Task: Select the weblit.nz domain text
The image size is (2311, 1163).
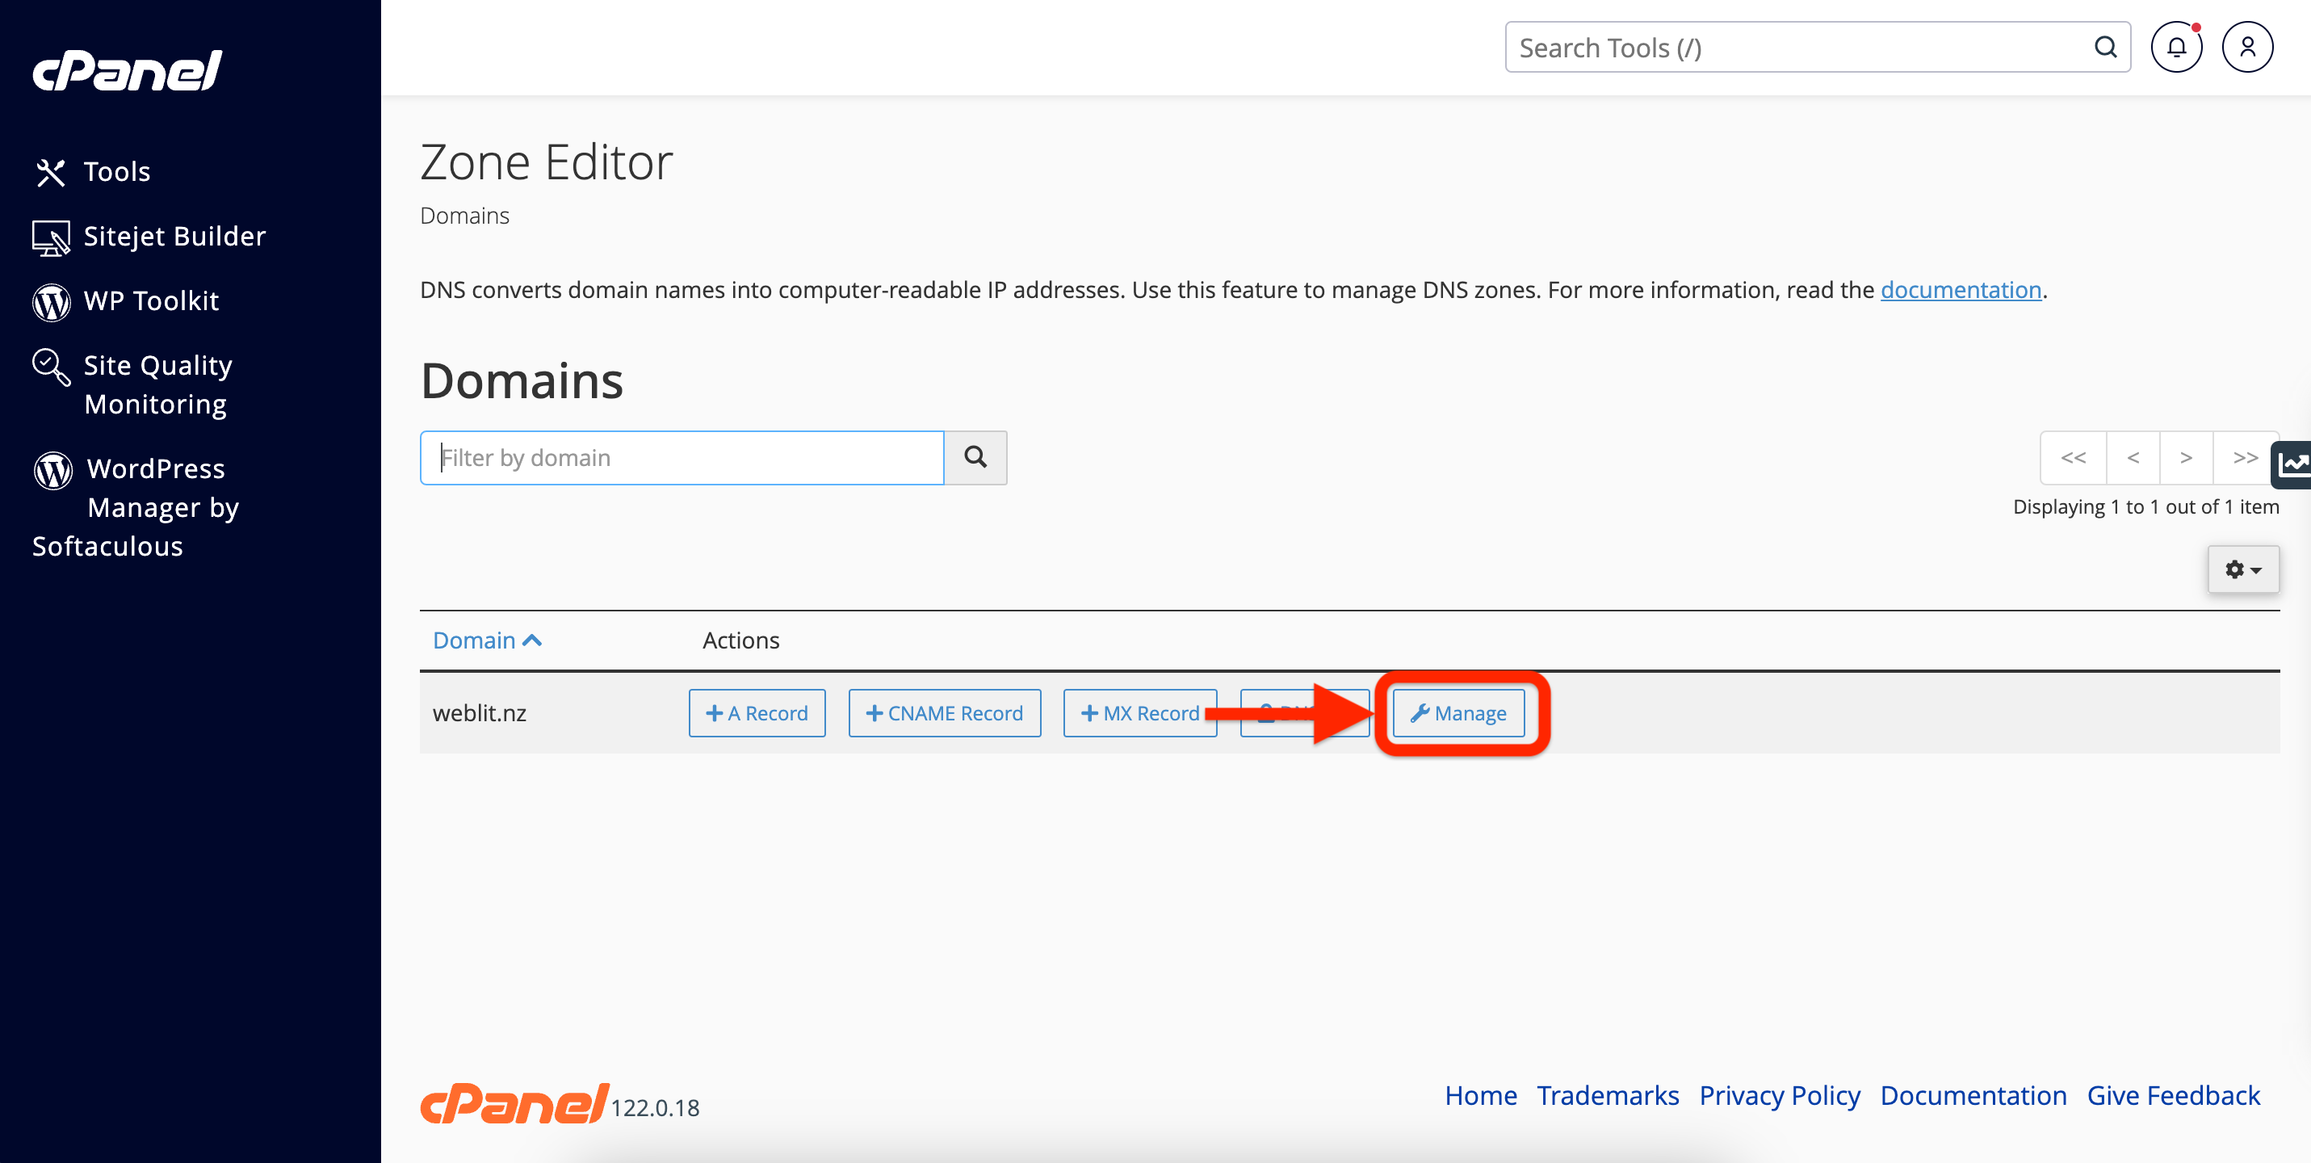Action: coord(479,713)
